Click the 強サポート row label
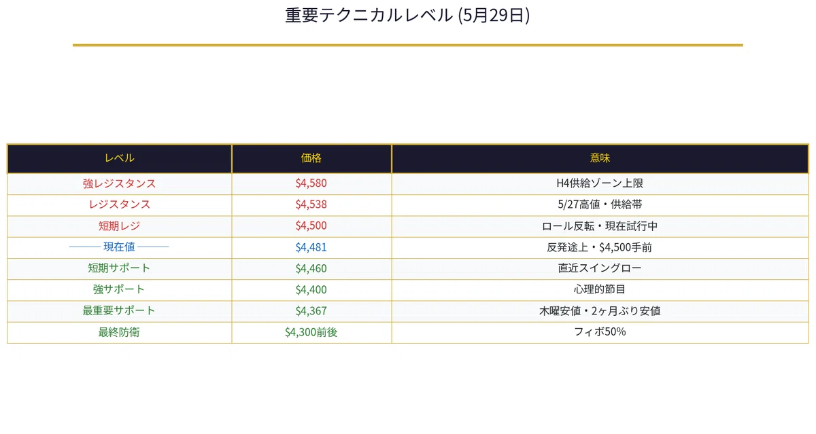Viewport: 816px width, 434px height. pos(119,289)
